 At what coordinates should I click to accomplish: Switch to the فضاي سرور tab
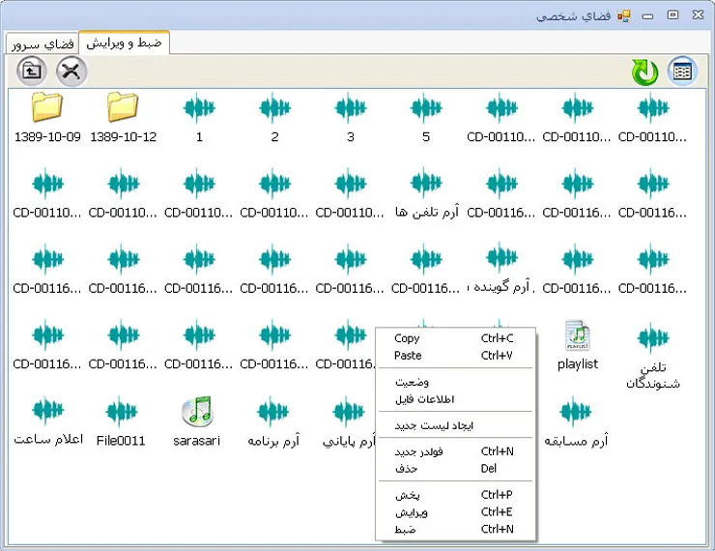pos(43,44)
